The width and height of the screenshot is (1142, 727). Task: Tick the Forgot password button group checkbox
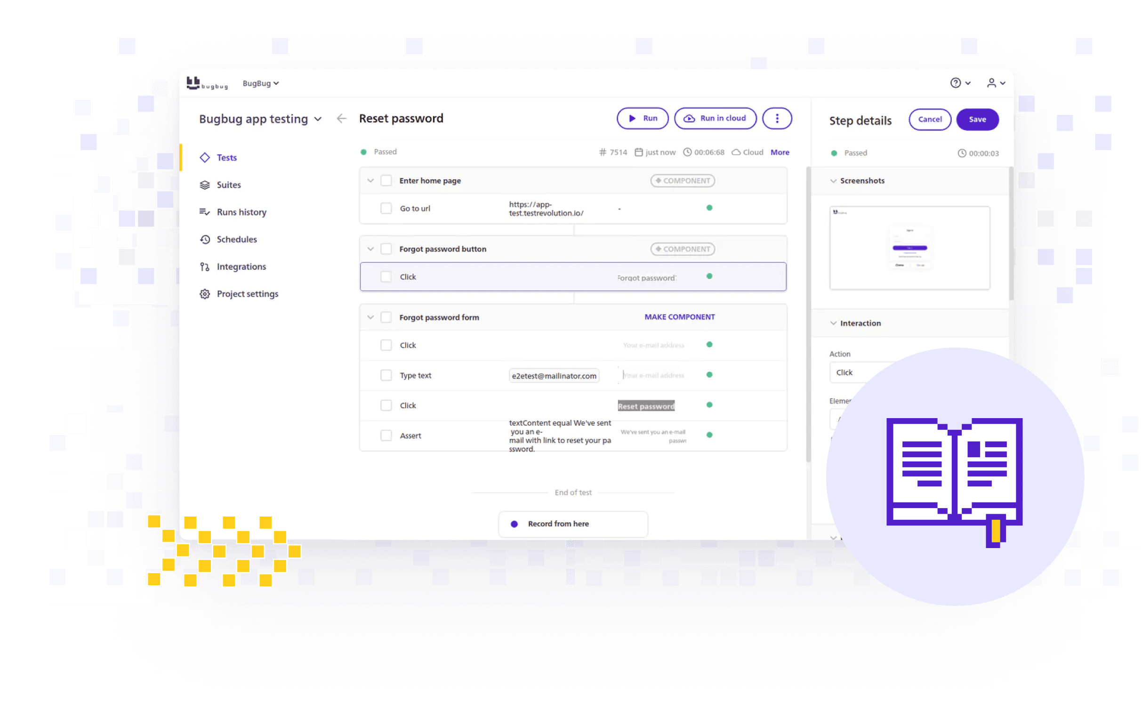tap(386, 249)
